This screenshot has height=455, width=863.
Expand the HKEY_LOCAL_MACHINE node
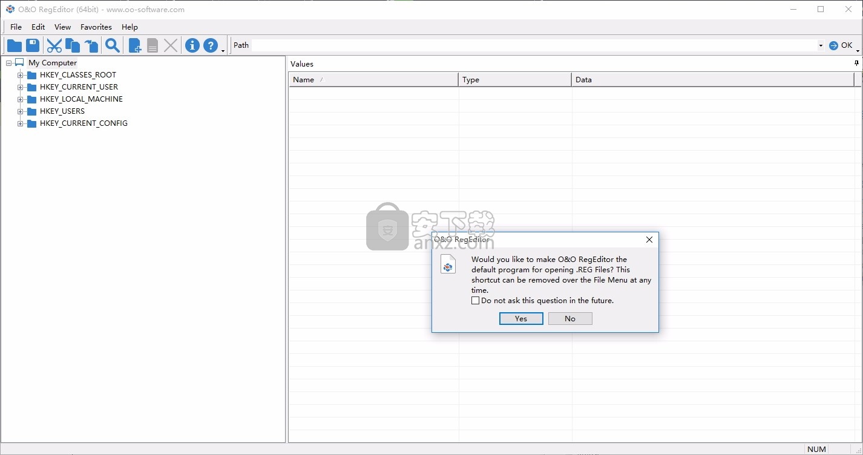click(20, 99)
